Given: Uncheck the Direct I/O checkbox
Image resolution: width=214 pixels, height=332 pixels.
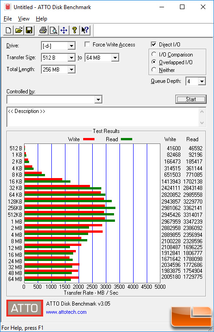Looking at the screenshot, I should click(154, 45).
